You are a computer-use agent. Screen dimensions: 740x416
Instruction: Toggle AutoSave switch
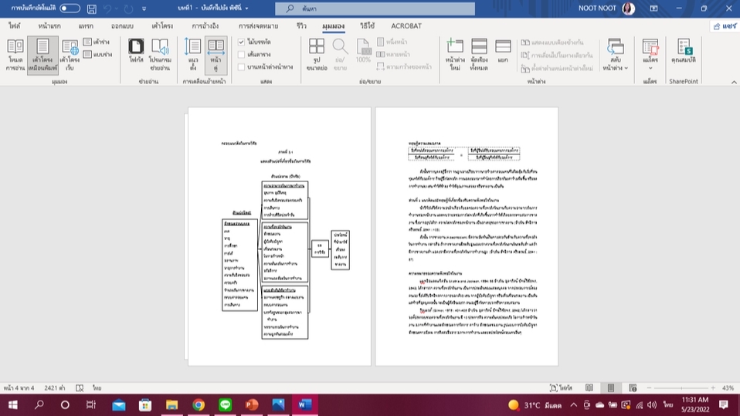pyautogui.click(x=70, y=8)
